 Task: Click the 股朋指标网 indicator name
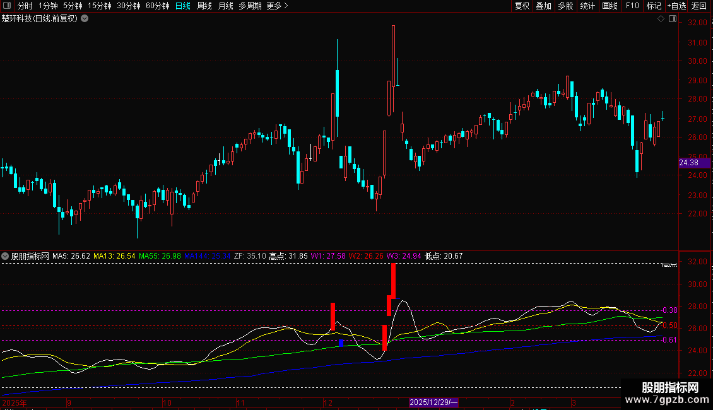click(x=30, y=256)
